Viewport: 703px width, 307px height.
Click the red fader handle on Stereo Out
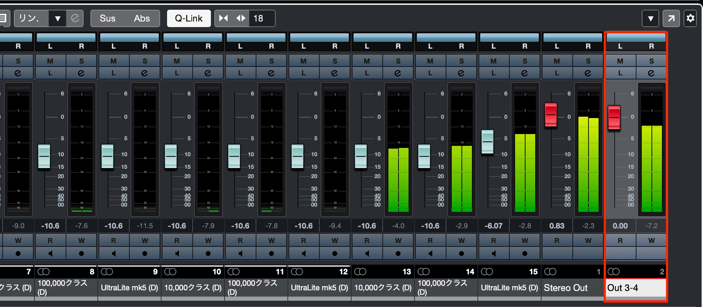pyautogui.click(x=551, y=115)
